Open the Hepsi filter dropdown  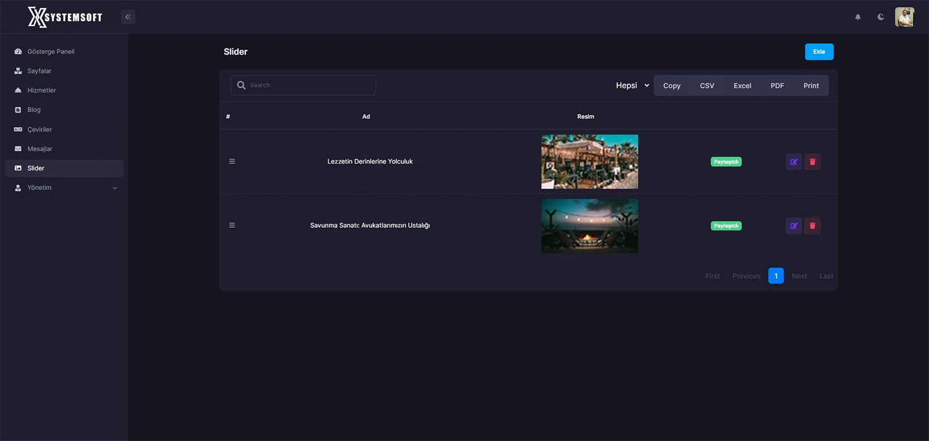point(632,85)
